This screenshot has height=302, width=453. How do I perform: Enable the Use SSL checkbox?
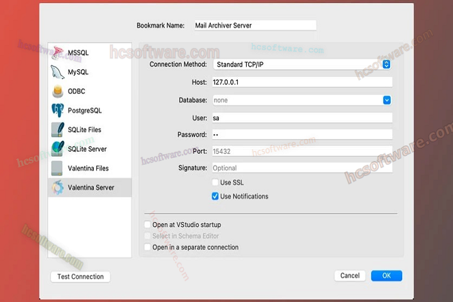click(215, 182)
